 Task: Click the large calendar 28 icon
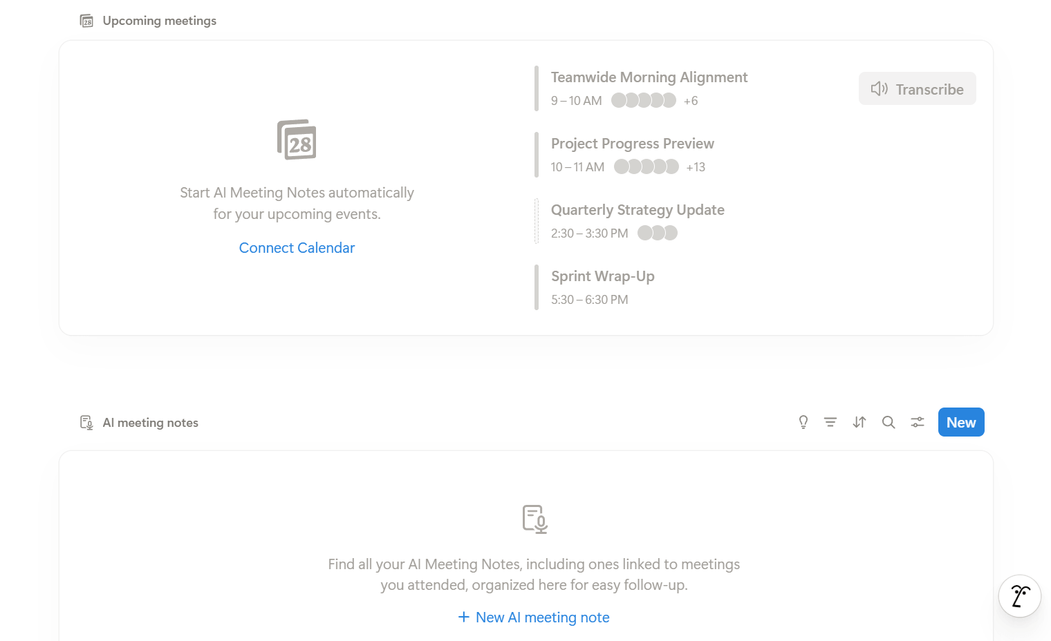coord(297,140)
